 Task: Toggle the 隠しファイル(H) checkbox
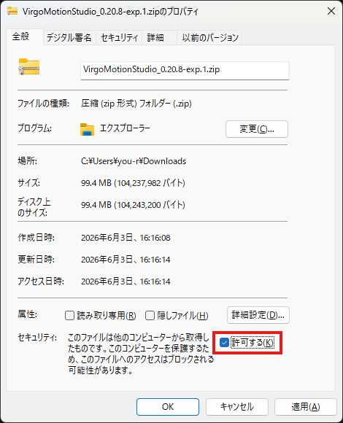point(150,315)
